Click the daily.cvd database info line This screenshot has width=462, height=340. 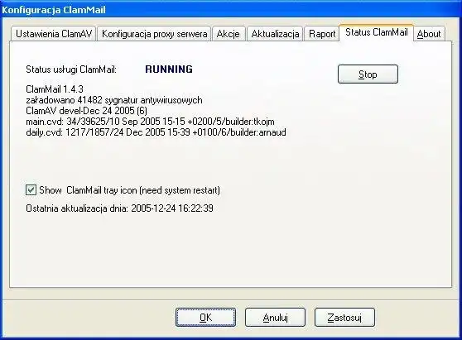(156, 132)
